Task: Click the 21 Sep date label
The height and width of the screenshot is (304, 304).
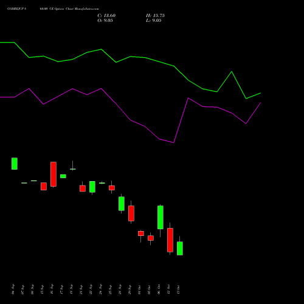Action: [81, 289]
